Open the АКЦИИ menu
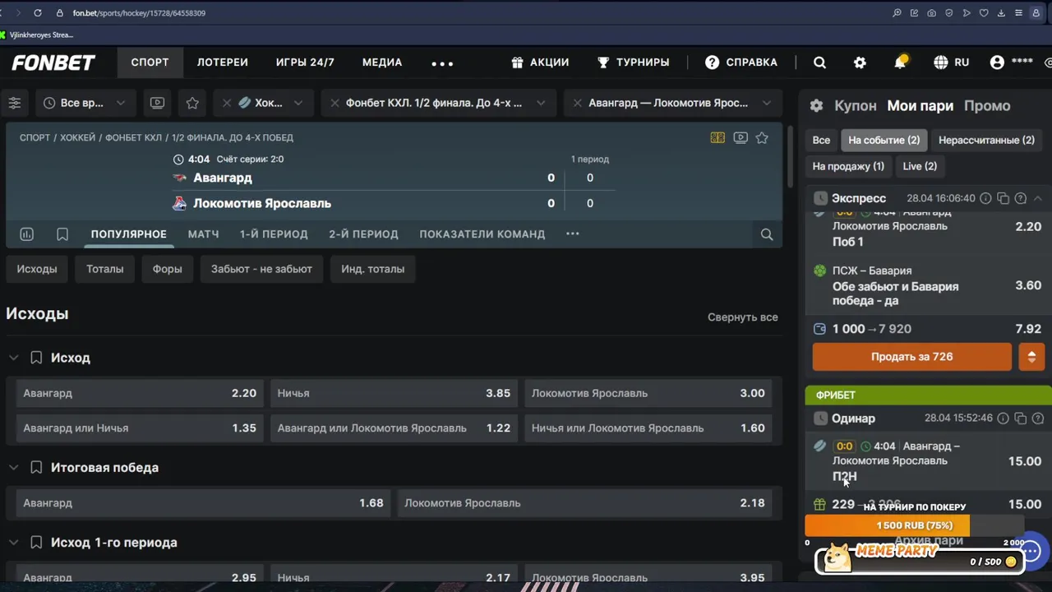1052x592 pixels. tap(540, 62)
